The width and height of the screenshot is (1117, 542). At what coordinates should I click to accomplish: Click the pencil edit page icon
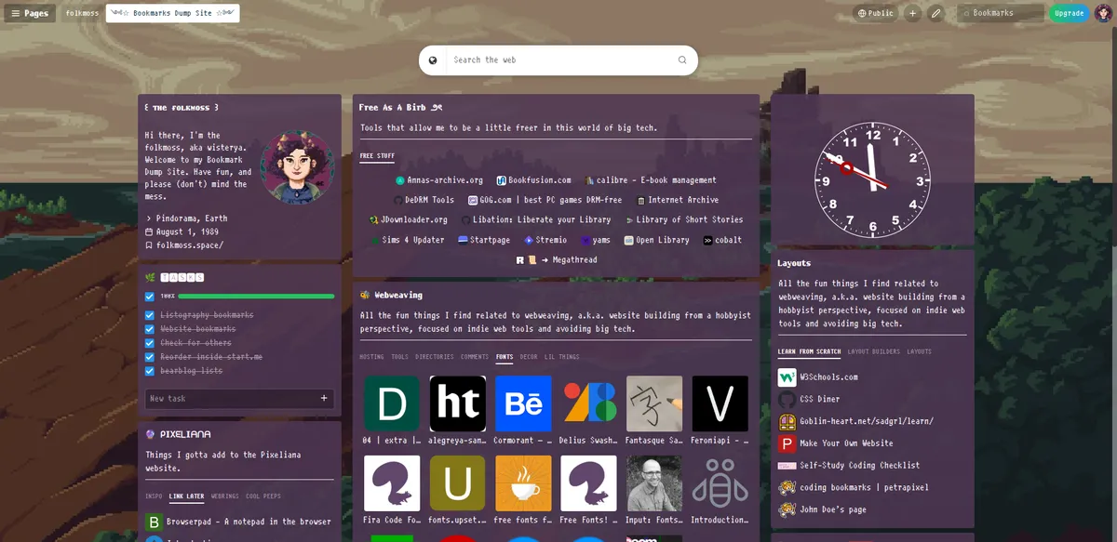point(935,14)
